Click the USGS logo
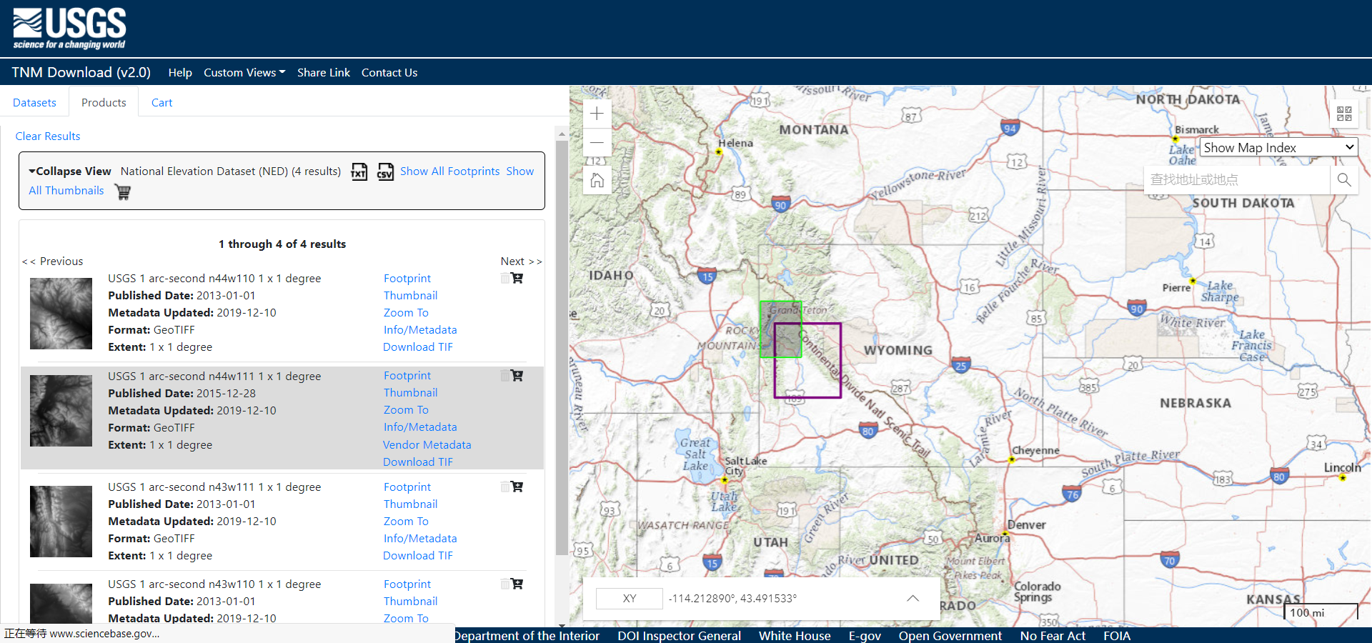The image size is (1372, 643). [69, 29]
